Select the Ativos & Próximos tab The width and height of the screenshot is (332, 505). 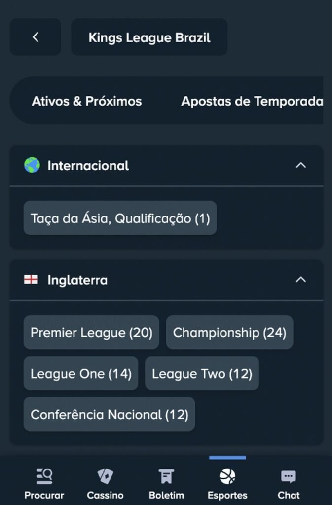(87, 101)
